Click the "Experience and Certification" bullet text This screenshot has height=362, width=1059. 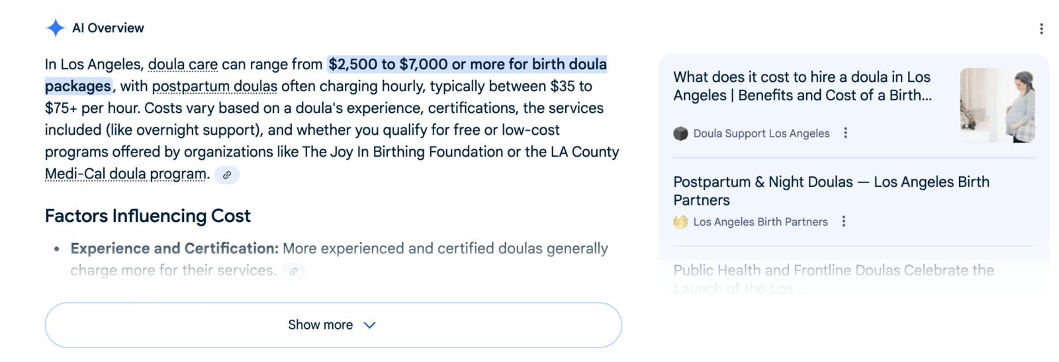coord(175,248)
